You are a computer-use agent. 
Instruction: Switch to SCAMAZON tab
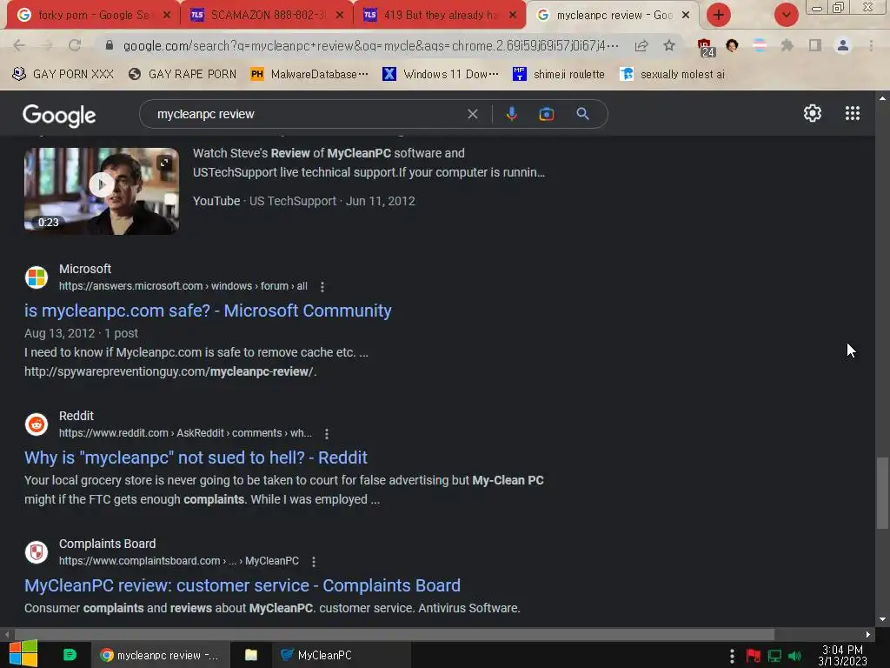click(x=266, y=16)
